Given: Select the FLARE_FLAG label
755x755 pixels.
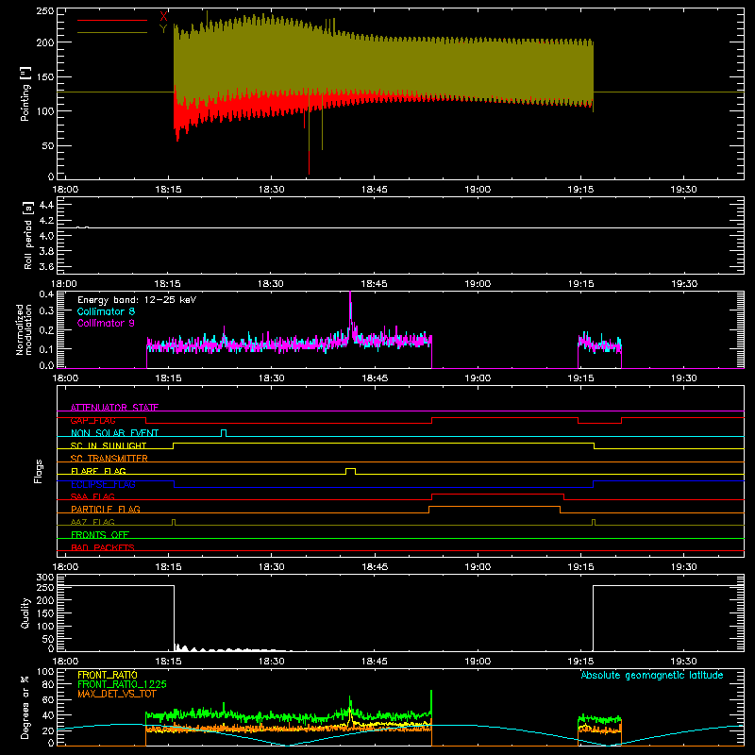Looking at the screenshot, I should pos(98,471).
